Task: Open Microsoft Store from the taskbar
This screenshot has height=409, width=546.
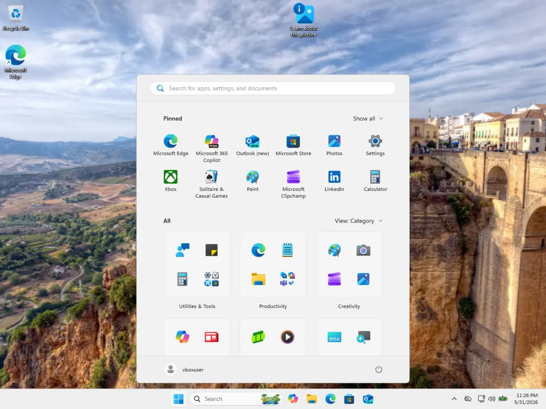Action: [x=349, y=399]
